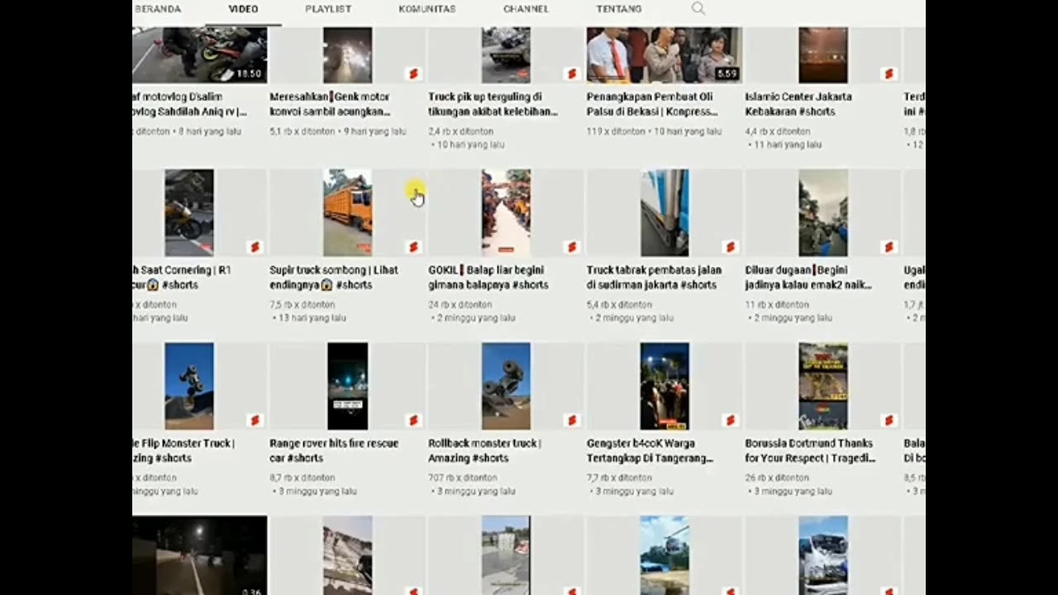Open 'Gengster b4coK Warga Tertangkap' title
This screenshot has height=595, width=1058.
pyautogui.click(x=651, y=450)
